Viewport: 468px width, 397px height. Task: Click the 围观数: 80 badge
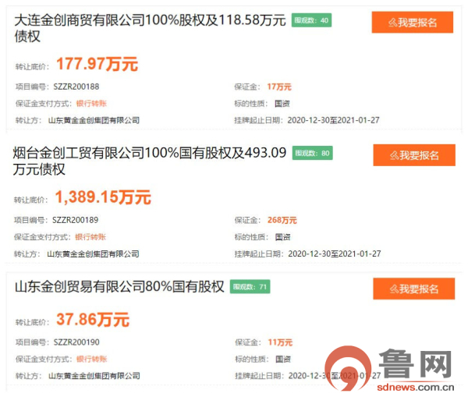pos(312,153)
